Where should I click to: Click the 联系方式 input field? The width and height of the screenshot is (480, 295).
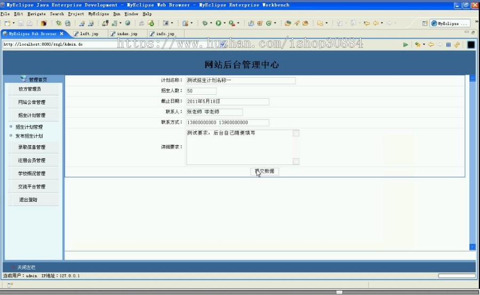tap(227, 122)
